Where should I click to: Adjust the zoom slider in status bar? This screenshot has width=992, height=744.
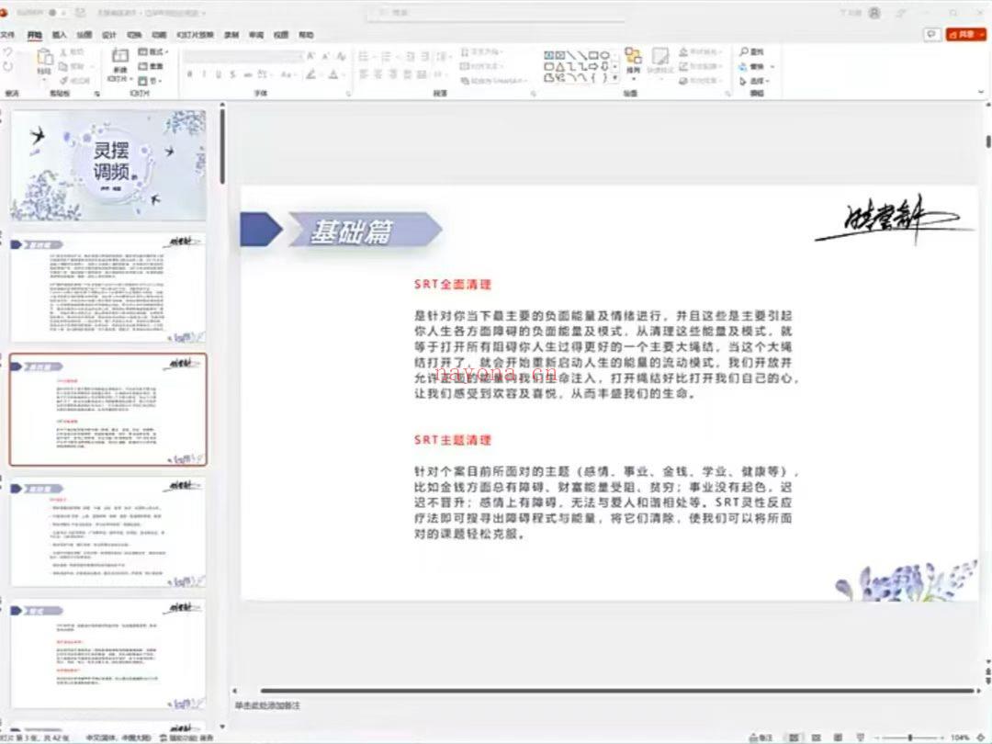[x=909, y=738]
